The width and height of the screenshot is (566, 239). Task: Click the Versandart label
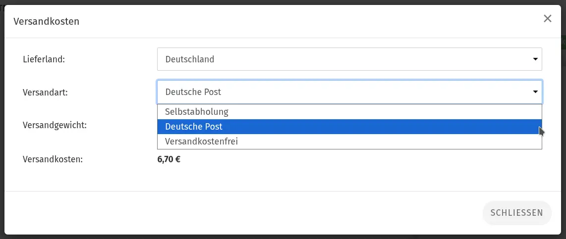[x=45, y=92]
